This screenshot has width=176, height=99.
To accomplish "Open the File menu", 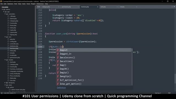I will (2, 4).
